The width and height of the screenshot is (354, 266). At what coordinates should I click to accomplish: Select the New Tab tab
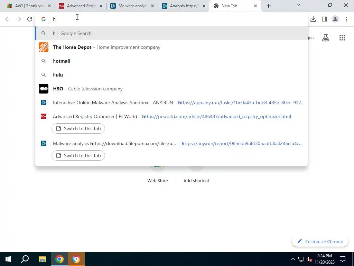(235, 6)
